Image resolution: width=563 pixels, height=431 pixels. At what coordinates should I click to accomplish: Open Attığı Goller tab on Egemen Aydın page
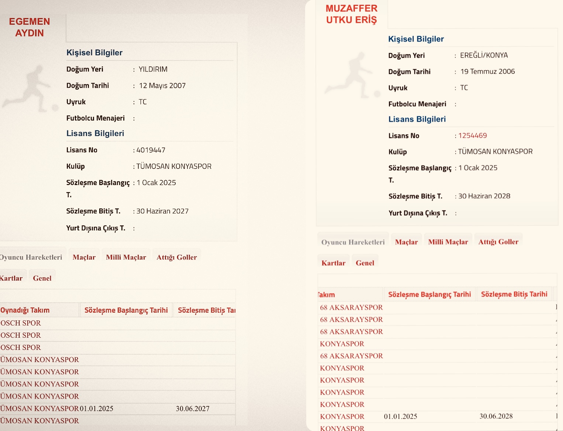177,257
